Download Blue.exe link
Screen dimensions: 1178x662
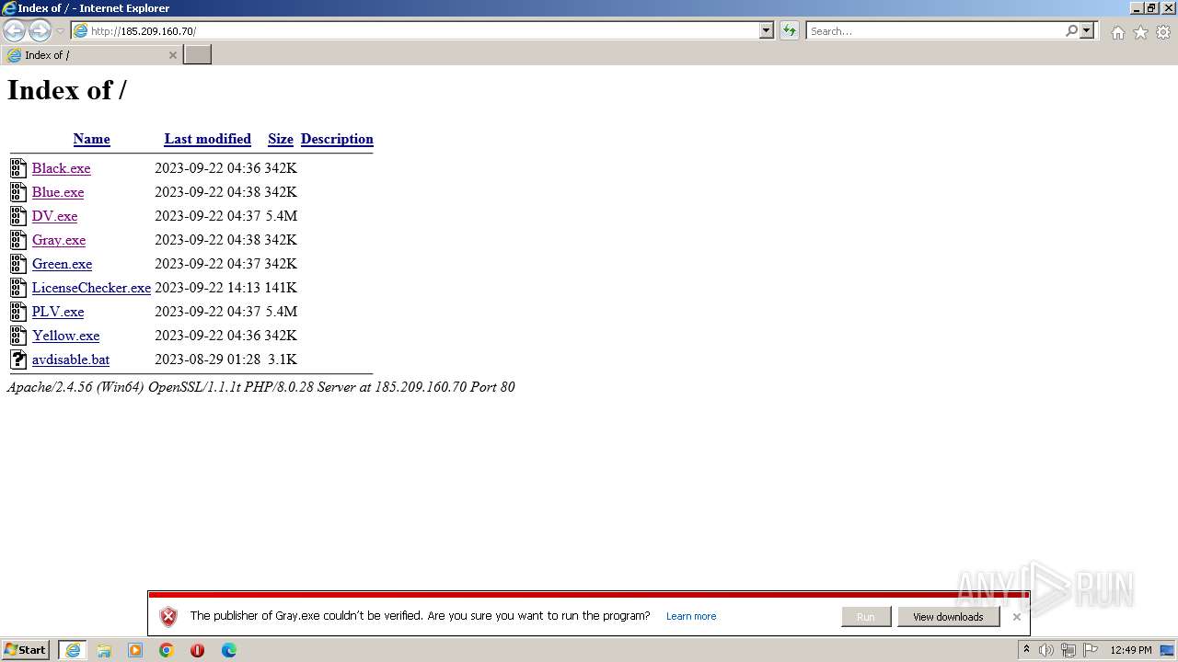click(x=58, y=192)
